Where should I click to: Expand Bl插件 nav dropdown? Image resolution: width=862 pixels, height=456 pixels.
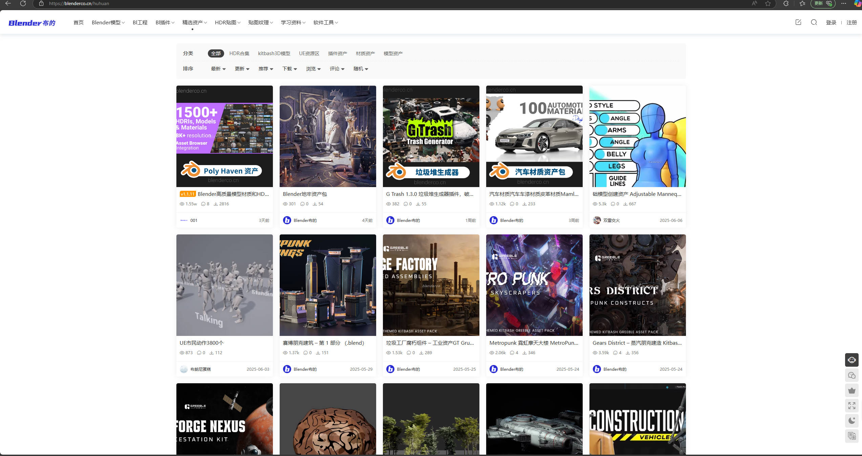click(x=165, y=22)
